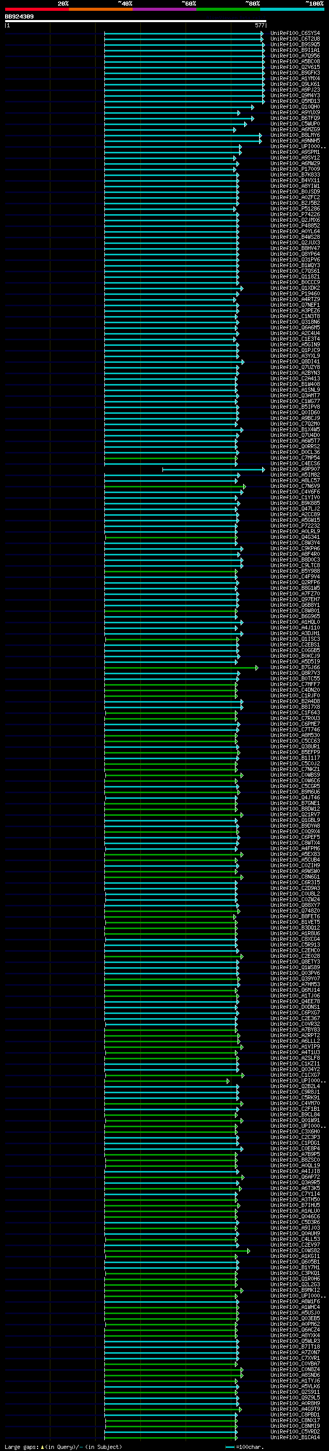The image size is (329, 1451).
Task: Select hit label UniRef100_Q10QH0
Action: (295, 107)
